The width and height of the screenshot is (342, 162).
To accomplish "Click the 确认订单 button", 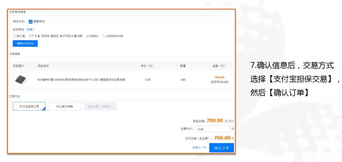I will 221,148.
